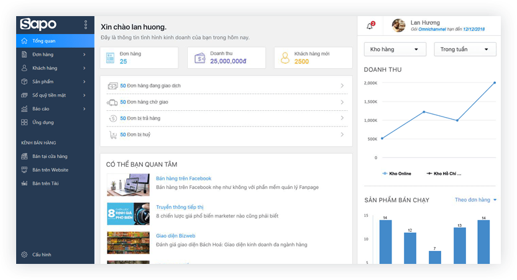Open the Bán hàng trên Facebook link

pos(184,178)
